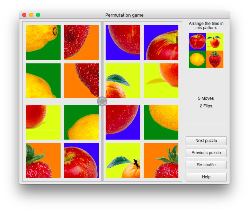
Task: Select third-row blue tile with apple side
Action: pos(123,122)
